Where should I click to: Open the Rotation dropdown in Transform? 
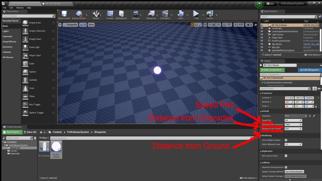pyautogui.click(x=267, y=102)
